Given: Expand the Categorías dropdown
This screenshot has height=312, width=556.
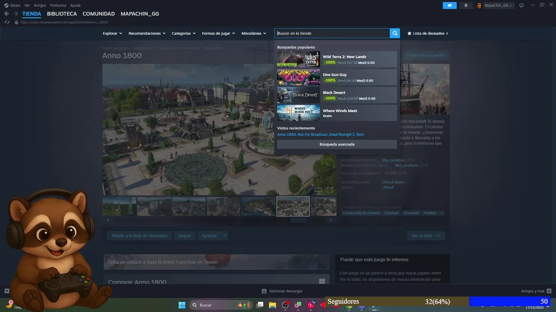Looking at the screenshot, I should (x=184, y=33).
